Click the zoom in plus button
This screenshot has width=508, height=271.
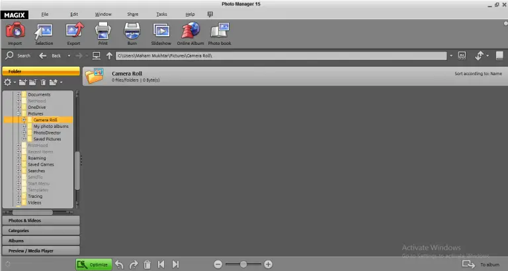pyautogui.click(x=268, y=264)
